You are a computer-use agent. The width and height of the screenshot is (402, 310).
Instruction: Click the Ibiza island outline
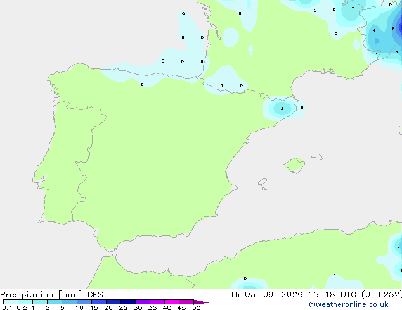point(263,182)
